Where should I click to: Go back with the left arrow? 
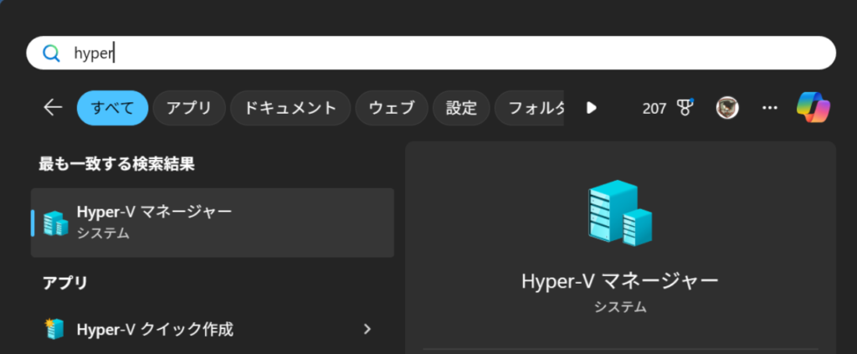(x=53, y=108)
